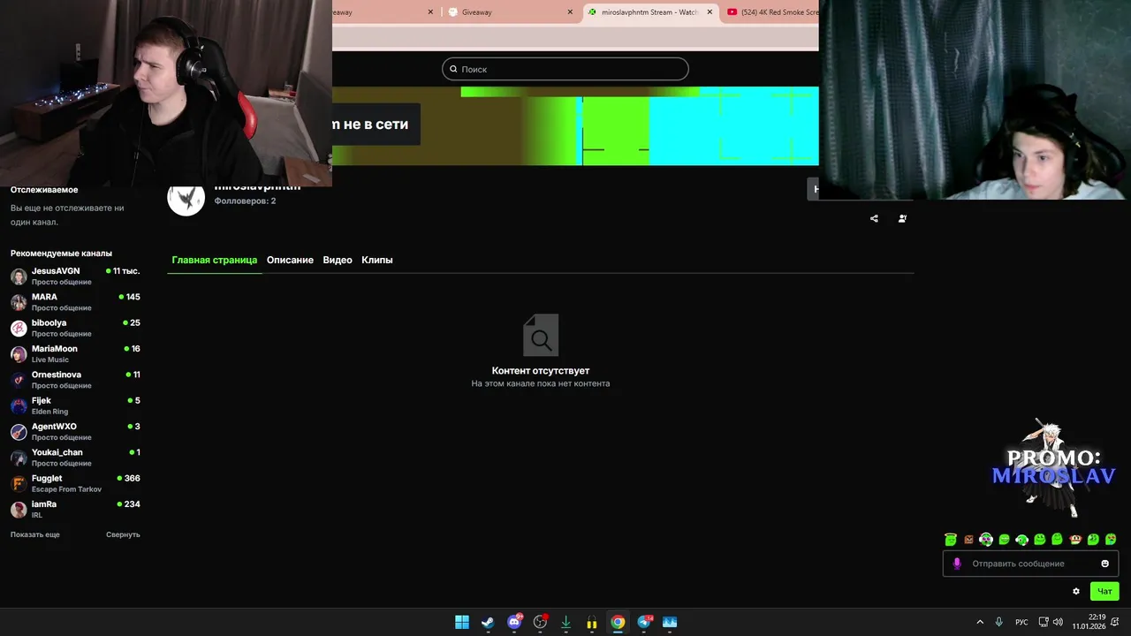Insert the brown angry box emote
The image size is (1131, 636).
pos(968,539)
